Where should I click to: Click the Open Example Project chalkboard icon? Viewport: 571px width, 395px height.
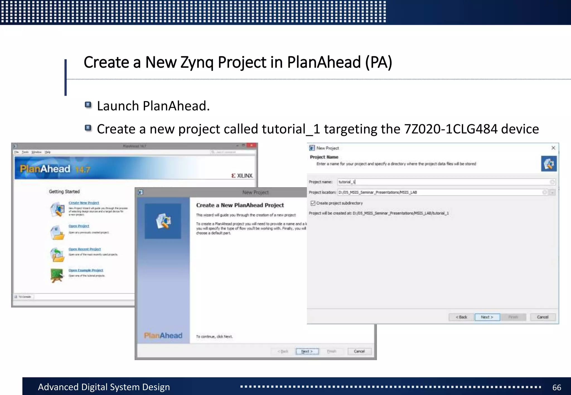57,275
